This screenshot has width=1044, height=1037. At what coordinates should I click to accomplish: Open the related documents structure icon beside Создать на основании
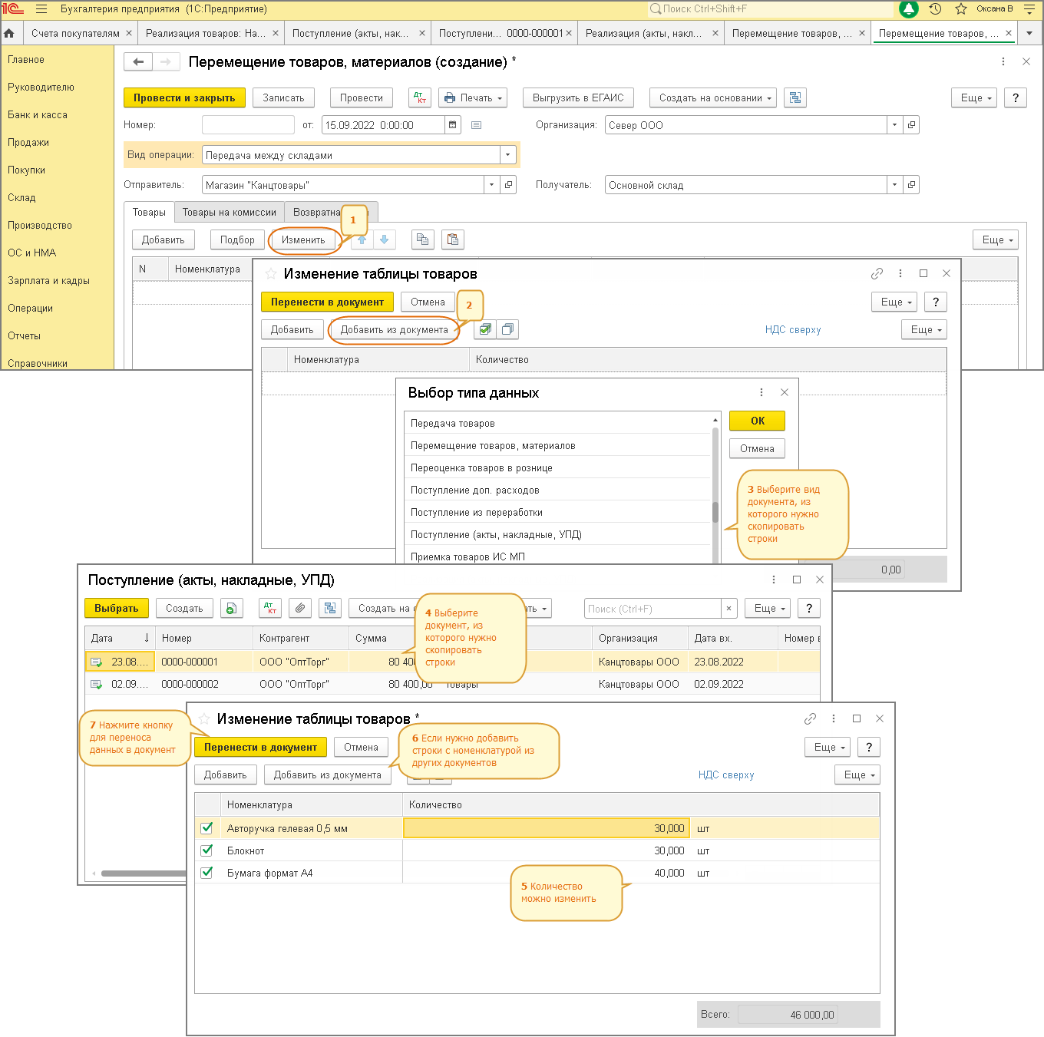coord(795,98)
